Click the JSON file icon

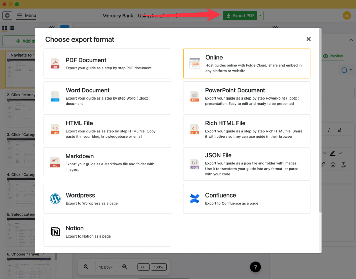195,164
